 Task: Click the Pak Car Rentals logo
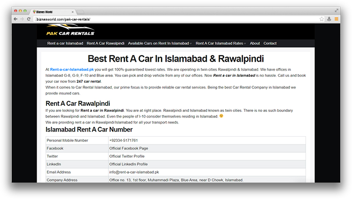(x=70, y=30)
